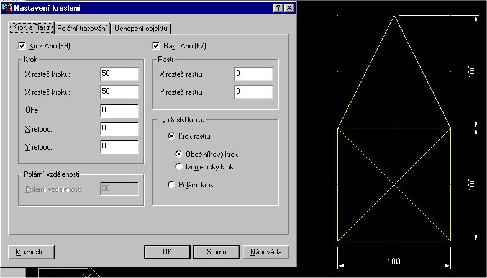The width and height of the screenshot is (487, 278).
Task: Click the Úhel input field
Action: [119, 110]
